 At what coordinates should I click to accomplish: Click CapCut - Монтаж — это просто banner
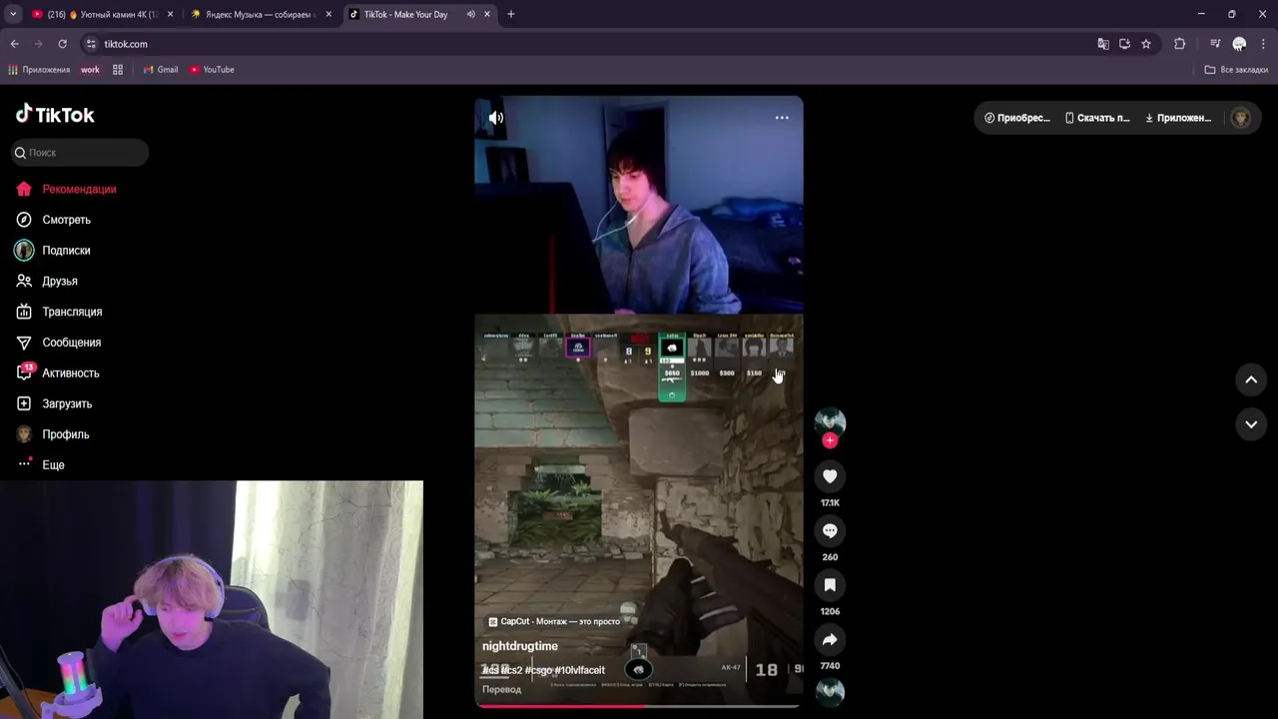pyautogui.click(x=554, y=621)
